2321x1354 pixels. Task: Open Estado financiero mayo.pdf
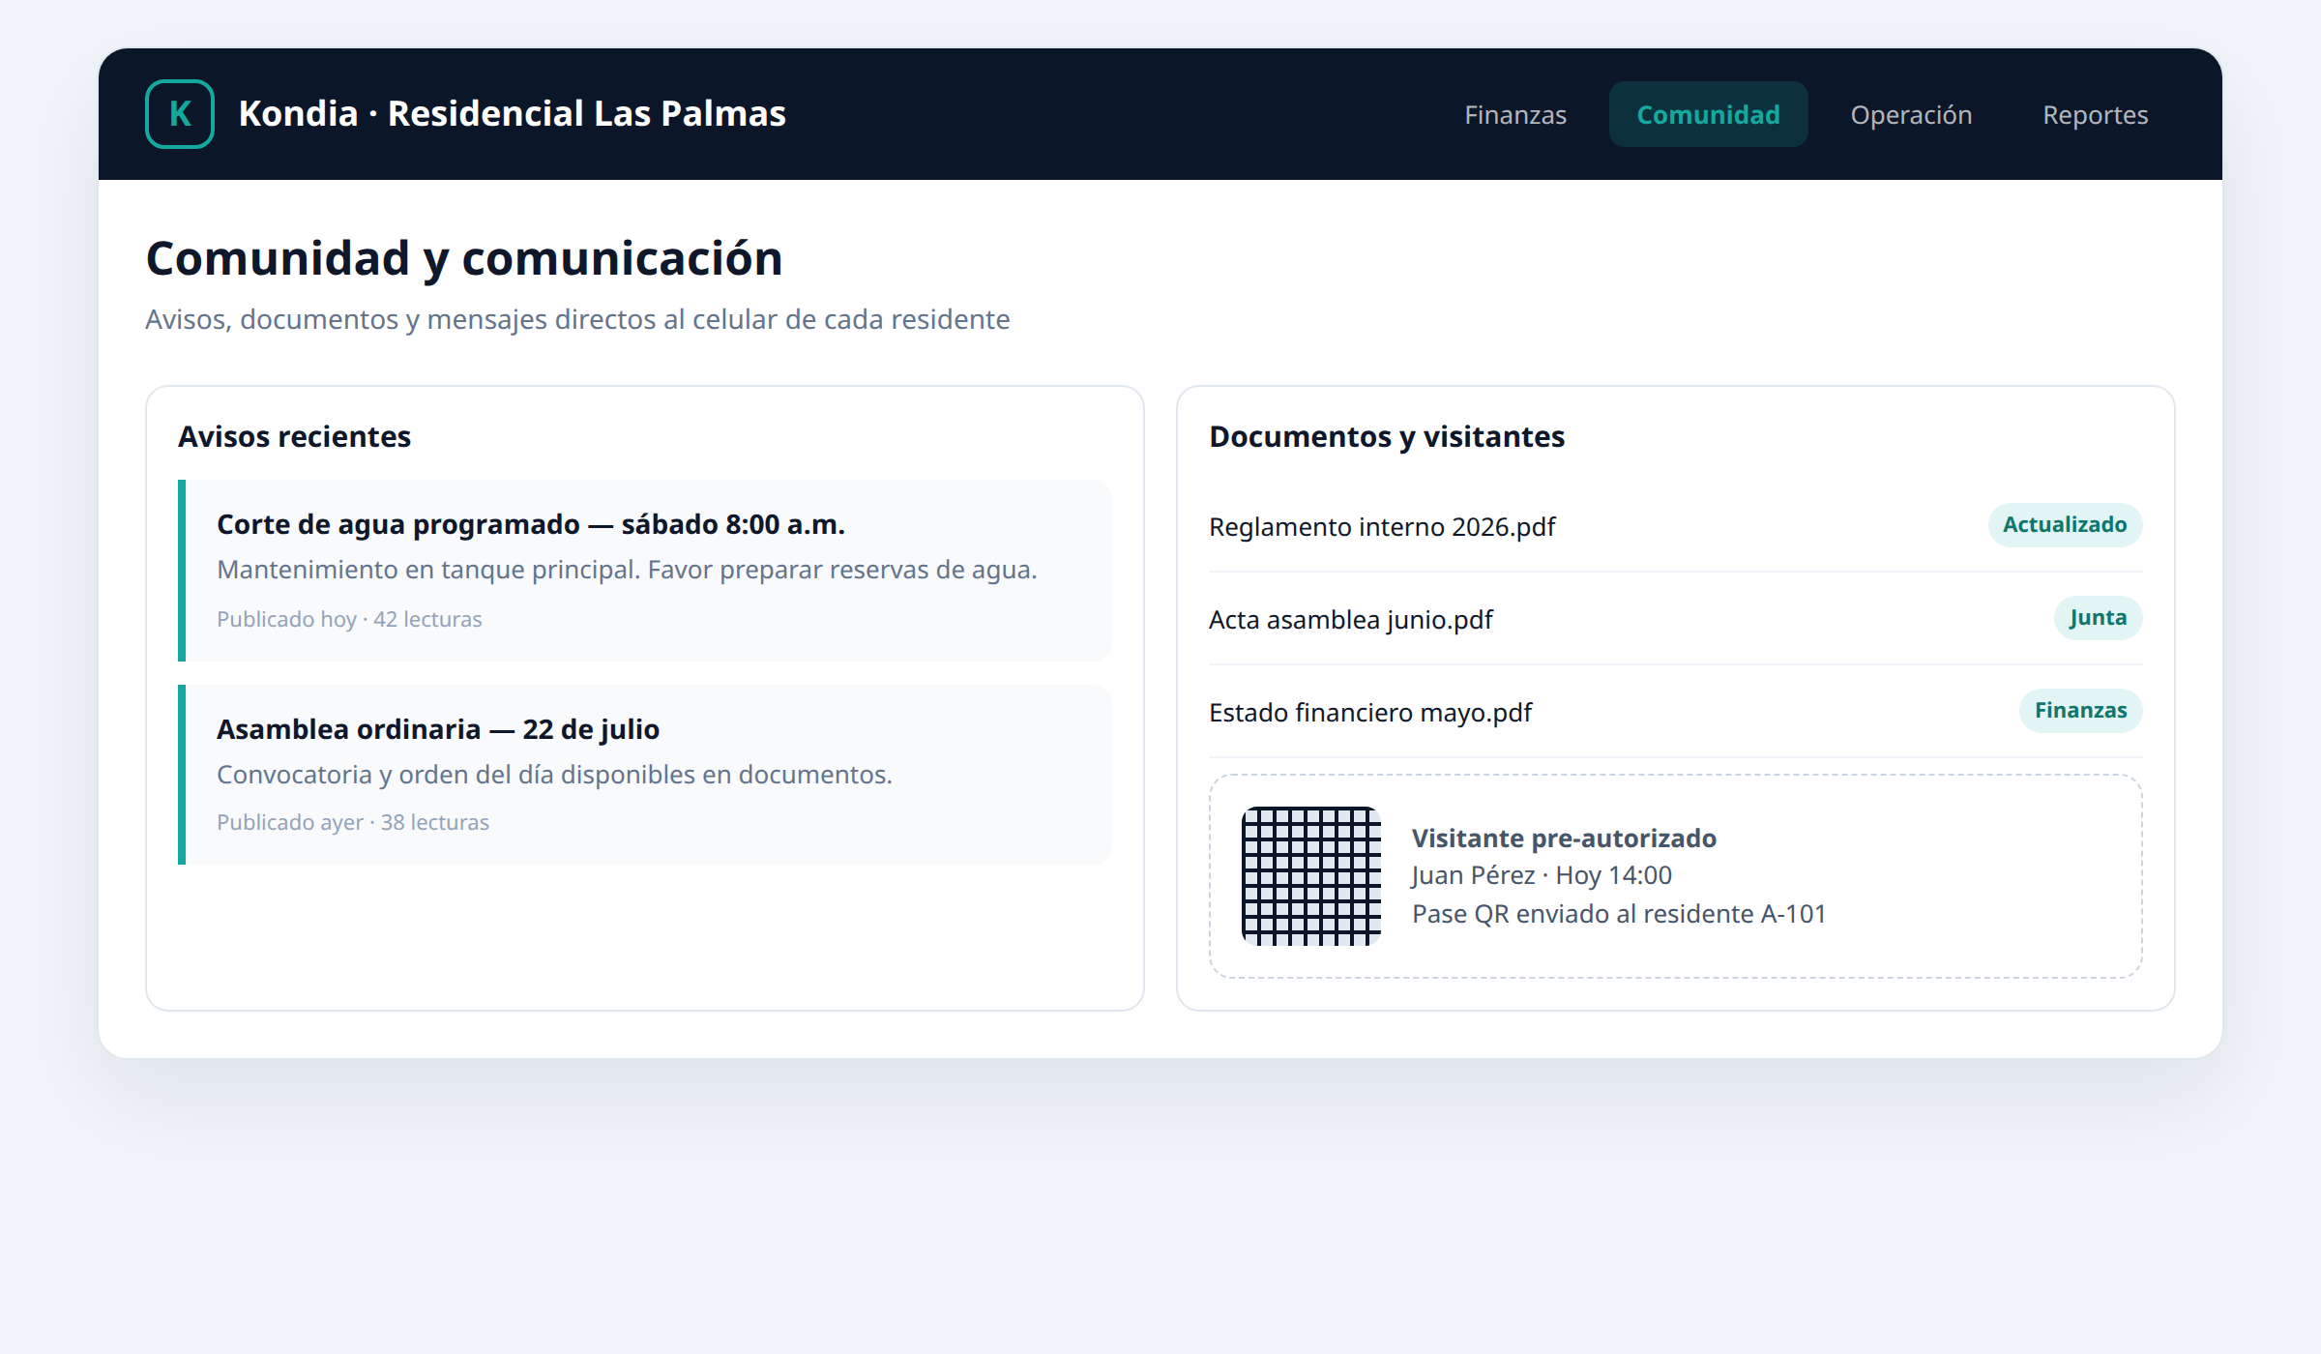tap(1370, 712)
